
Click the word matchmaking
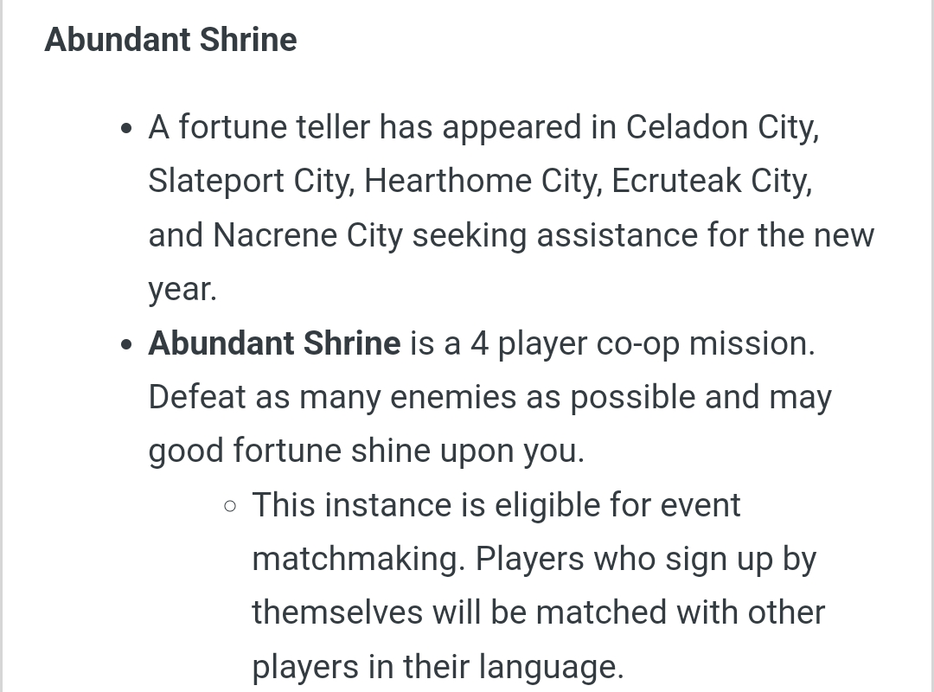coord(355,560)
